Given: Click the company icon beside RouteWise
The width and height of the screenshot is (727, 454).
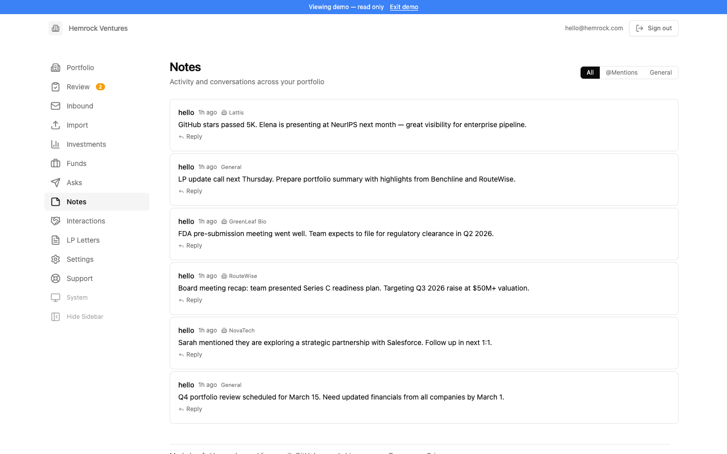Looking at the screenshot, I should [224, 276].
